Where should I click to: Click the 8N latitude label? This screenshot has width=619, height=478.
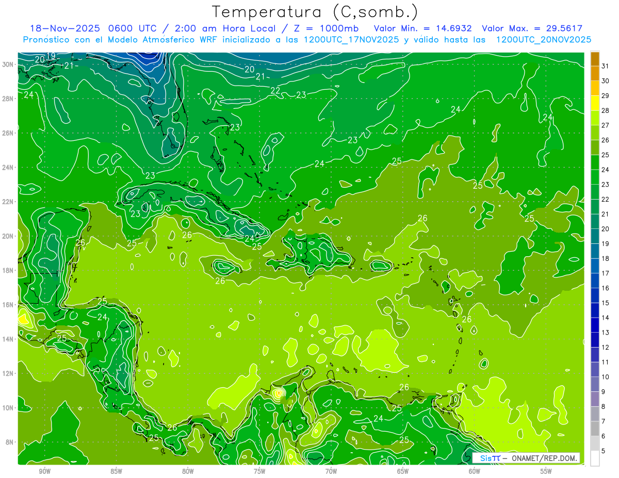10,442
